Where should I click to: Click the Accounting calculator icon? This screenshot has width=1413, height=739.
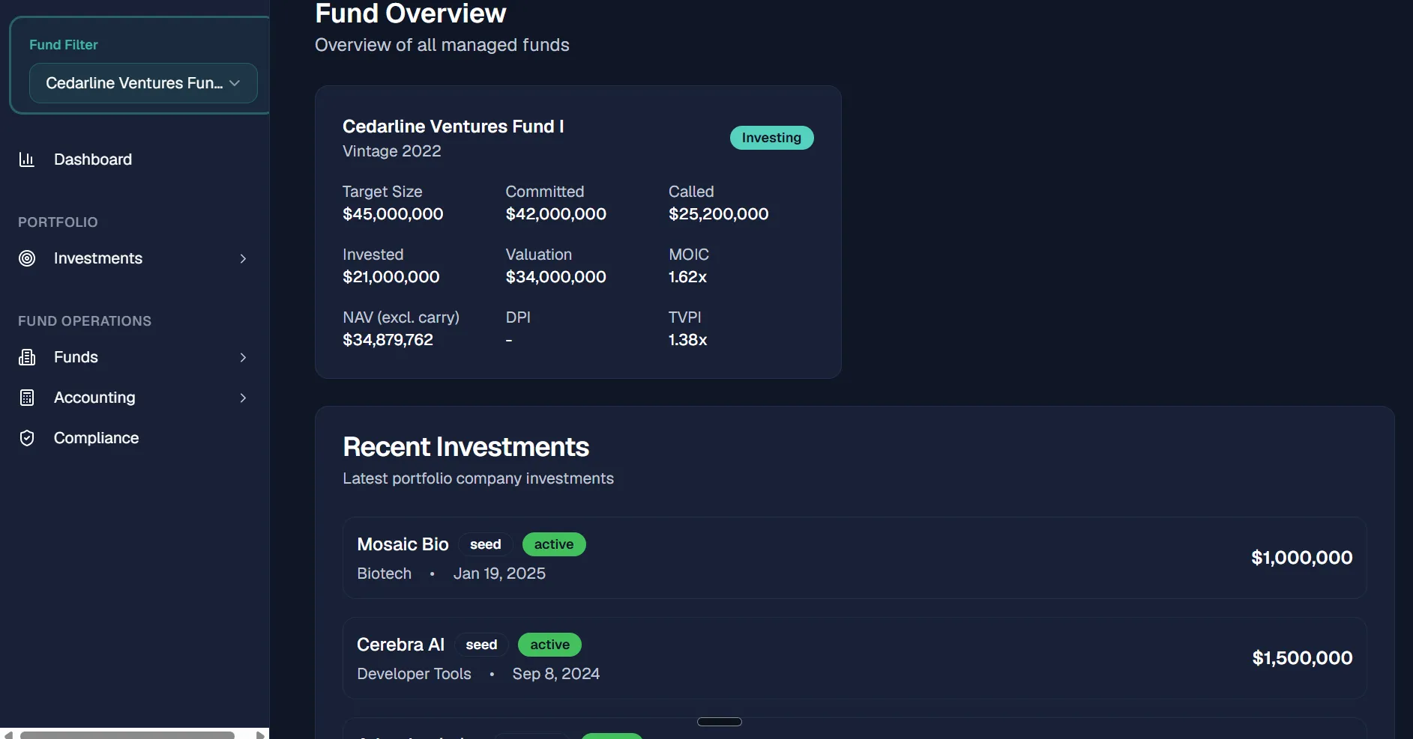tap(27, 398)
